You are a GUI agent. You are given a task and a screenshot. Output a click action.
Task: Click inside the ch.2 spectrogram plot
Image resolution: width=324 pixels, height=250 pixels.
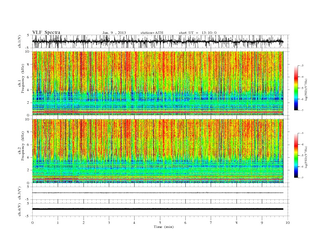pyautogui.click(x=157, y=151)
